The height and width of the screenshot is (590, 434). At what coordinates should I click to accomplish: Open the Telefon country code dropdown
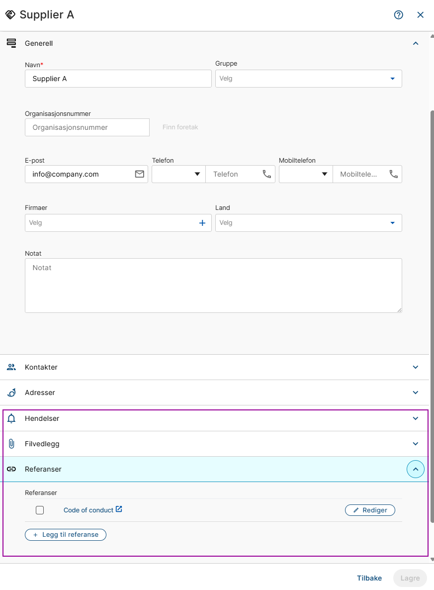[178, 174]
